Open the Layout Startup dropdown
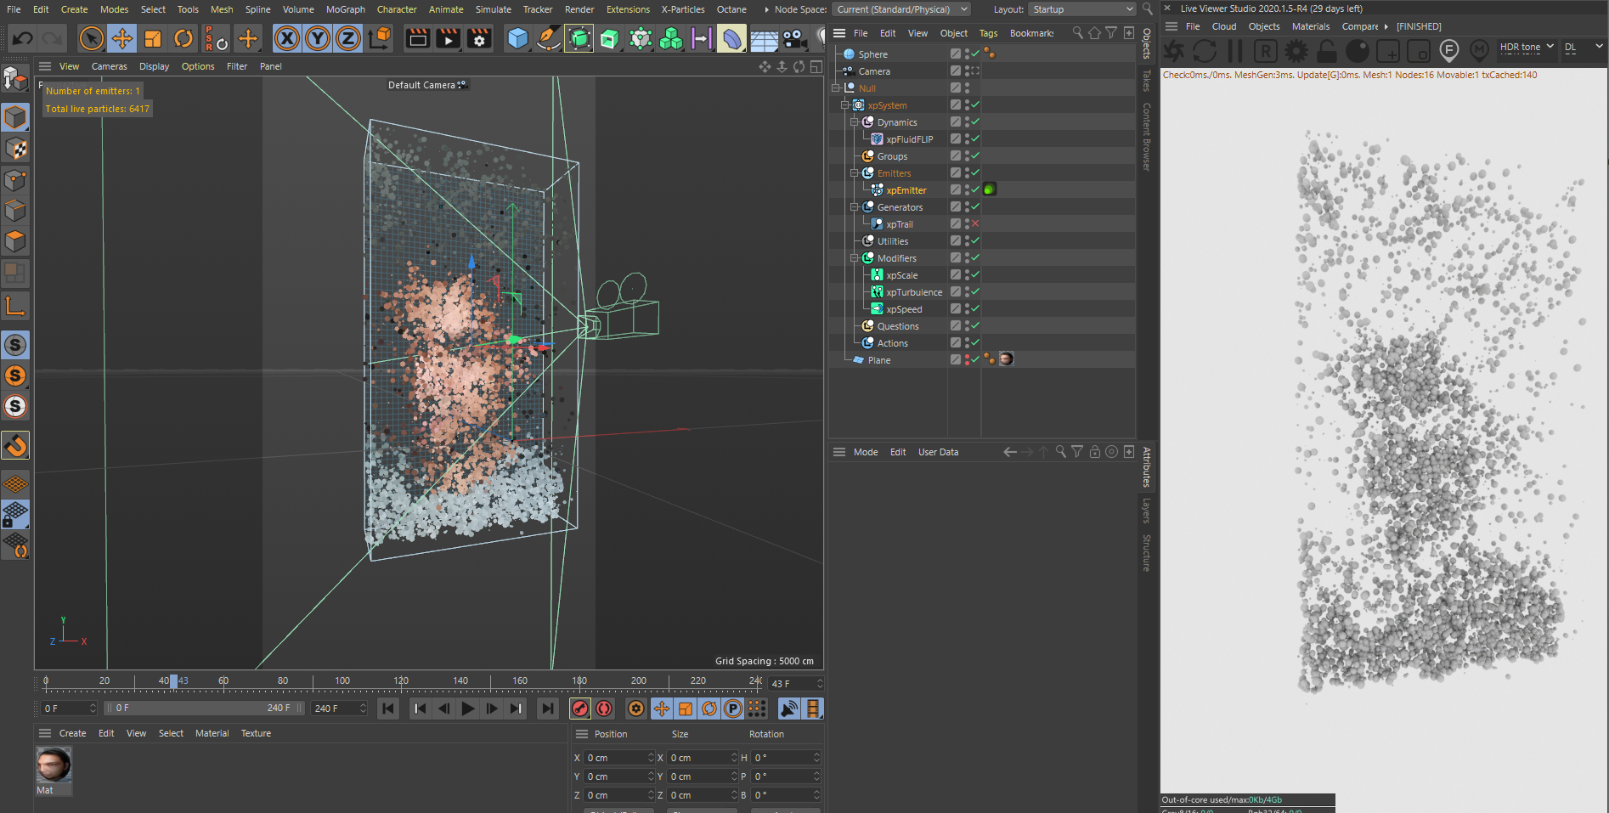 click(x=1082, y=9)
